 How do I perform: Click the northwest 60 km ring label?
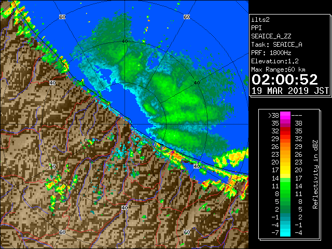[x=62, y=17]
